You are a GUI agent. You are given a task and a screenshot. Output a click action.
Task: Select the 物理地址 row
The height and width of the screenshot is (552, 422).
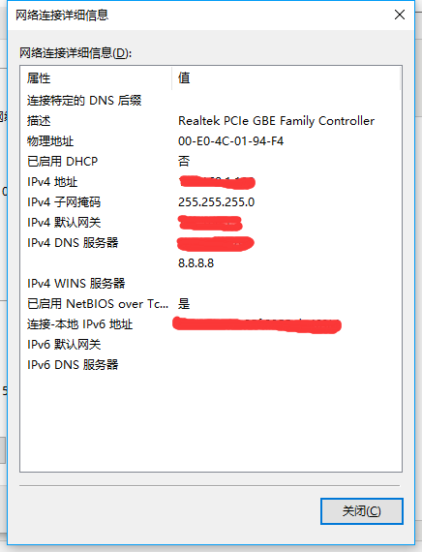tap(211, 141)
